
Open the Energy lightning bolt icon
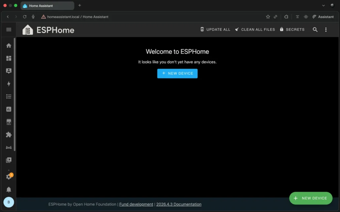[9, 84]
